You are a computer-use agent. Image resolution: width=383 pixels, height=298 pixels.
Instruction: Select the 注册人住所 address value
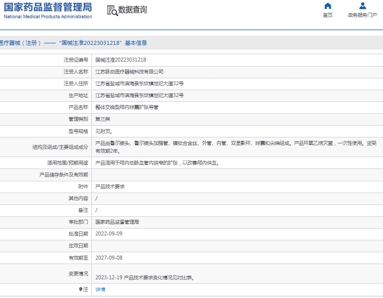click(139, 84)
